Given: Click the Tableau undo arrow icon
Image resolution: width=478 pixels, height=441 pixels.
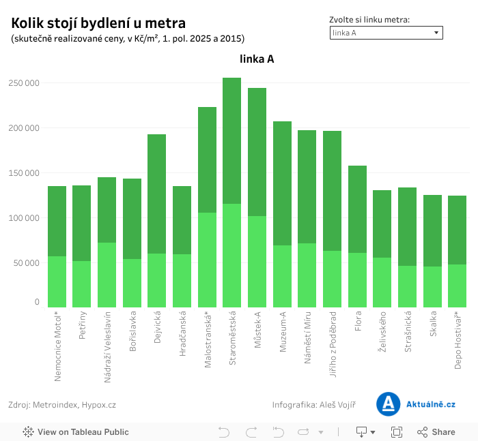Looking at the screenshot, I should [x=224, y=432].
